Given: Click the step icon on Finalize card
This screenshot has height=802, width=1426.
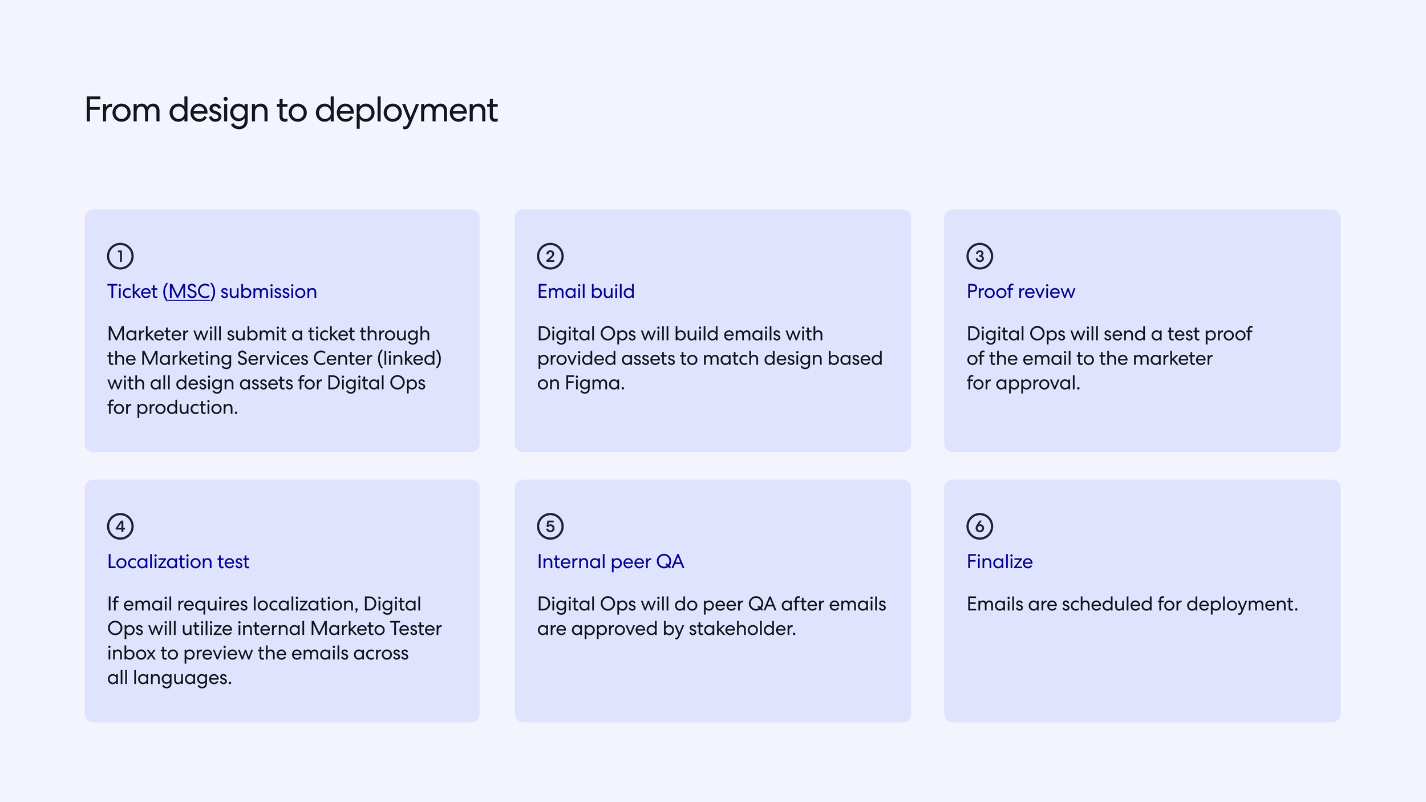Looking at the screenshot, I should pyautogui.click(x=979, y=526).
